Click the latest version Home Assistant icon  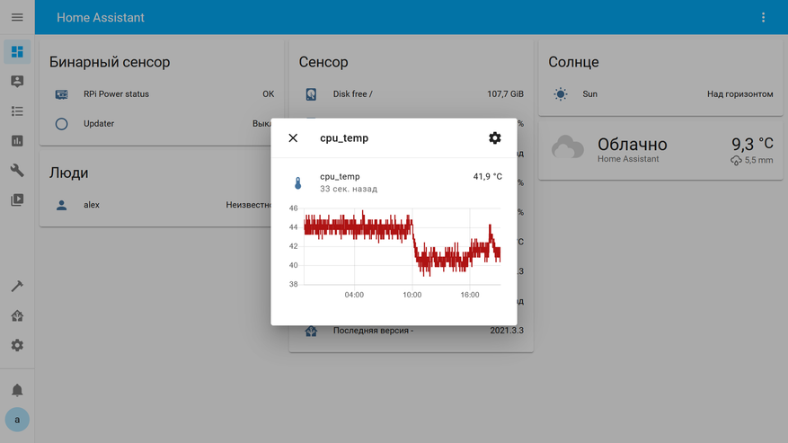point(311,331)
